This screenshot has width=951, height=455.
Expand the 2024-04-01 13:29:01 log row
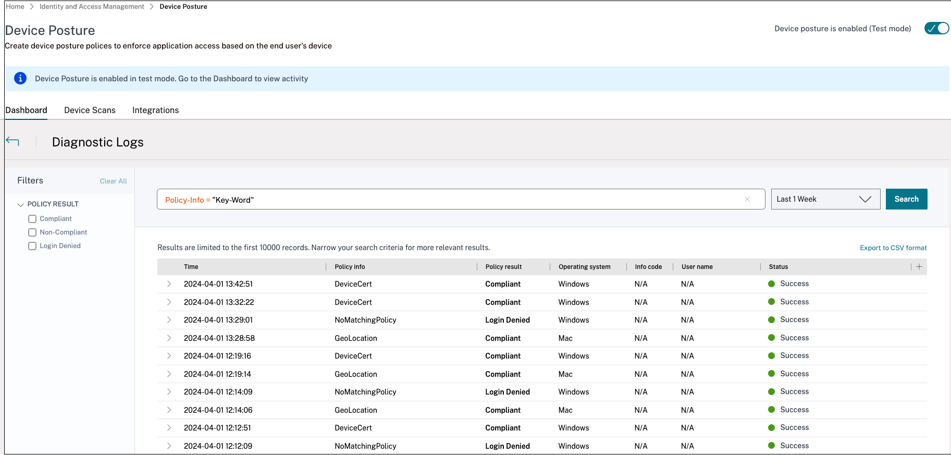pyautogui.click(x=169, y=320)
